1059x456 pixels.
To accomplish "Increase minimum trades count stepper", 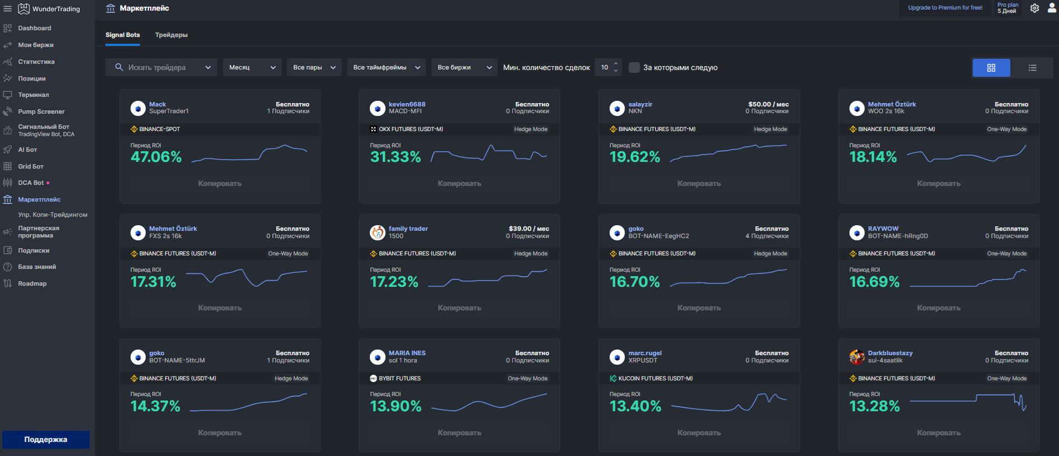I will tap(616, 64).
